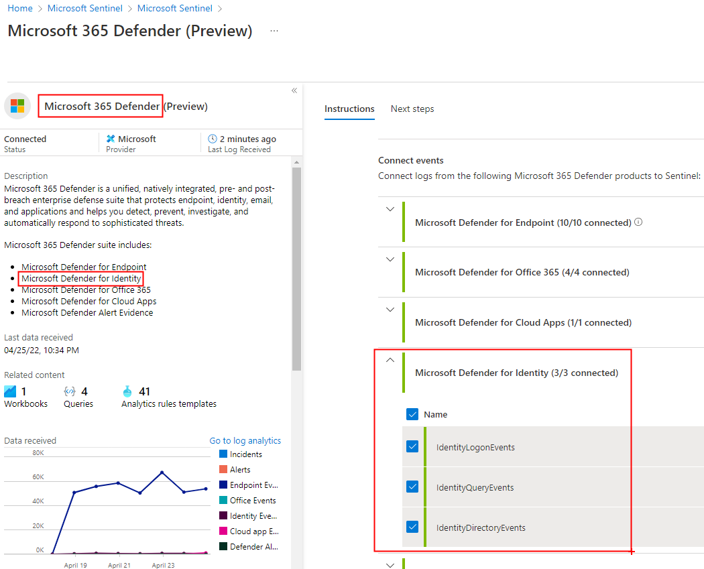This screenshot has height=569, width=704.
Task: Click the Office Events legend color swatch
Action: 223,500
